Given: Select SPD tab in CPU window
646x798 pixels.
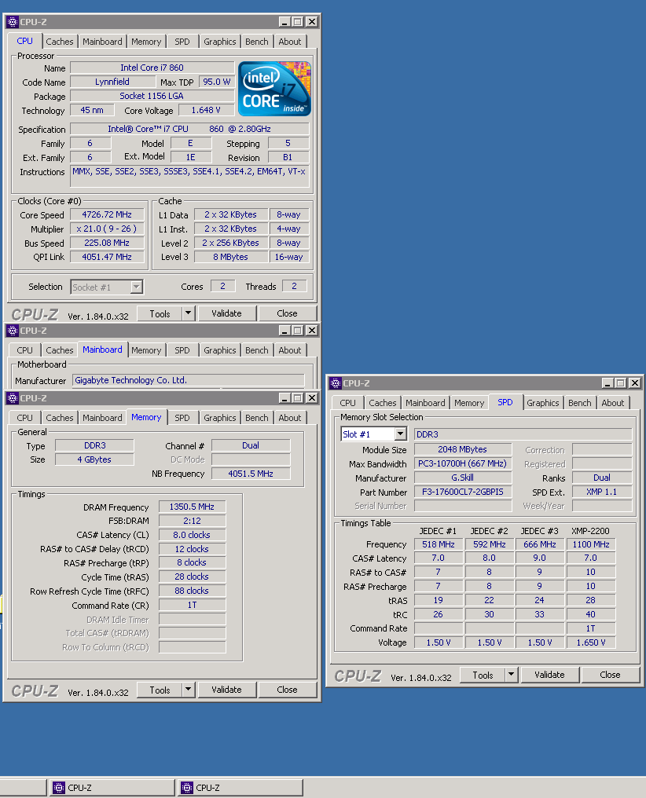Looking at the screenshot, I should 182,42.
